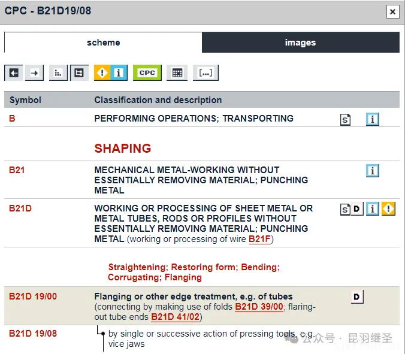Viewport: 405px width, 354px height.
Task: Click the info icon in section B row
Action: [372, 119]
